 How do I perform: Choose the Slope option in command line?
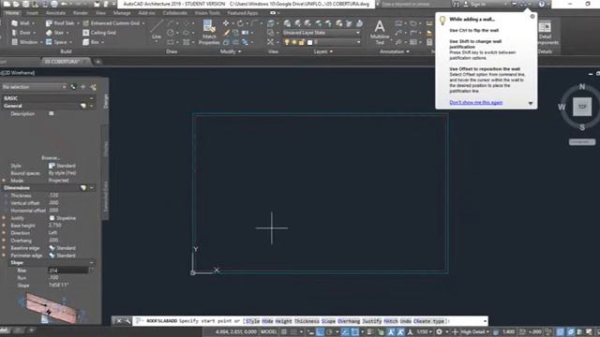[328, 321]
